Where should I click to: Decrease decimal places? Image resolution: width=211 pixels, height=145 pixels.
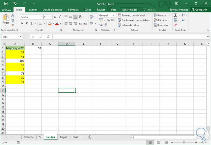[x=106, y=25]
